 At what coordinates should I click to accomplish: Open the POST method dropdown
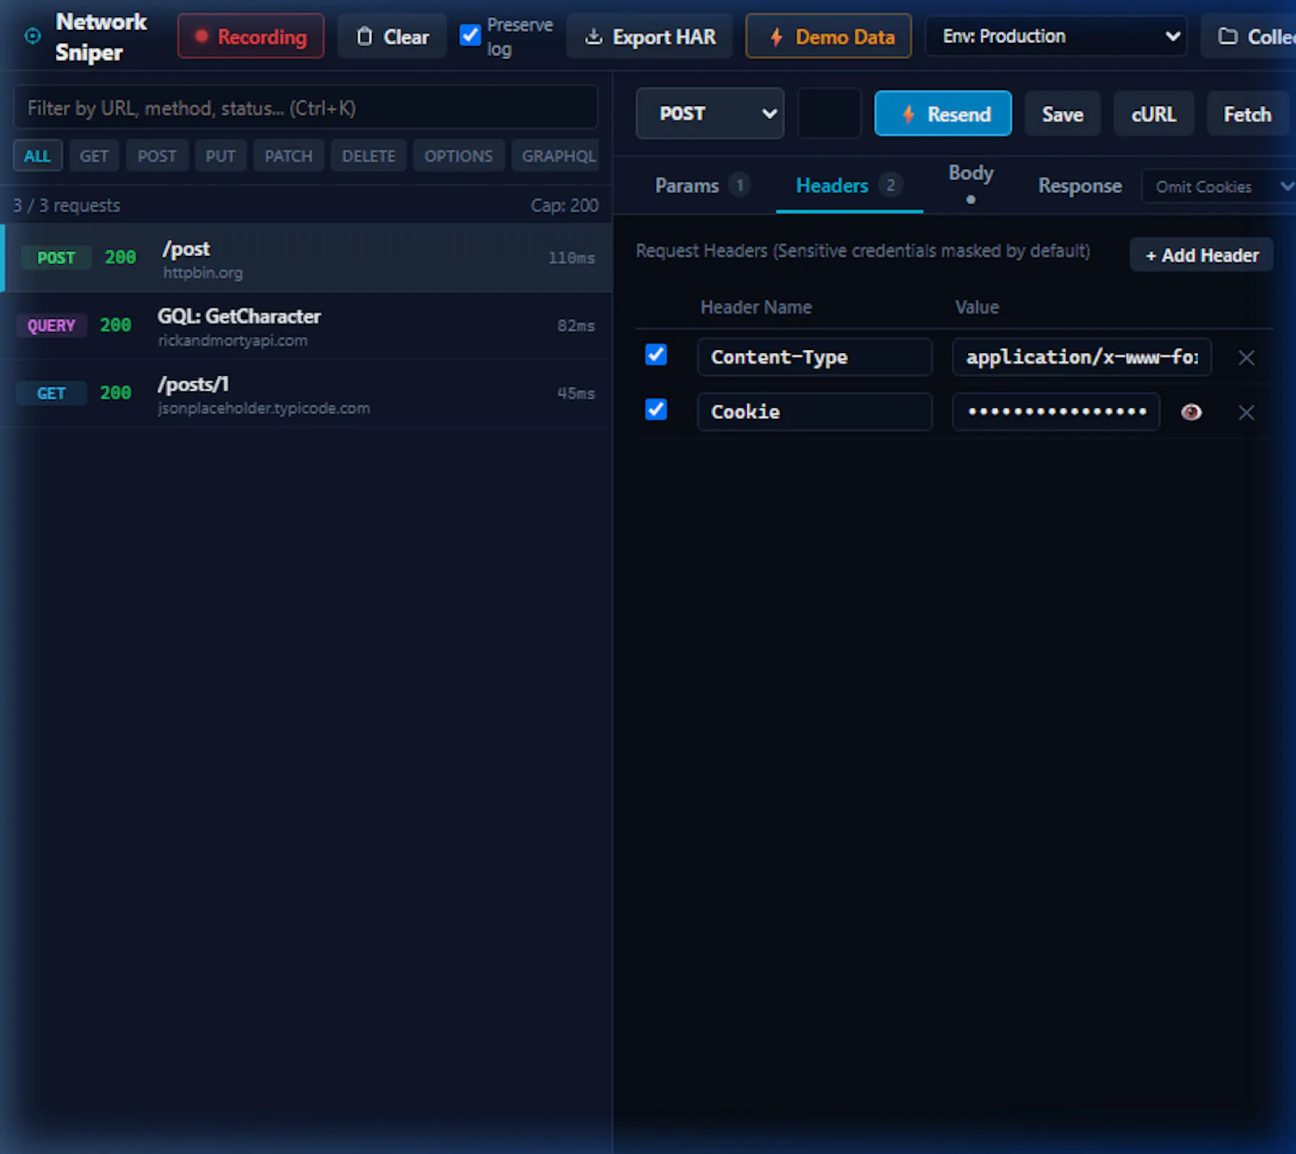coord(710,113)
